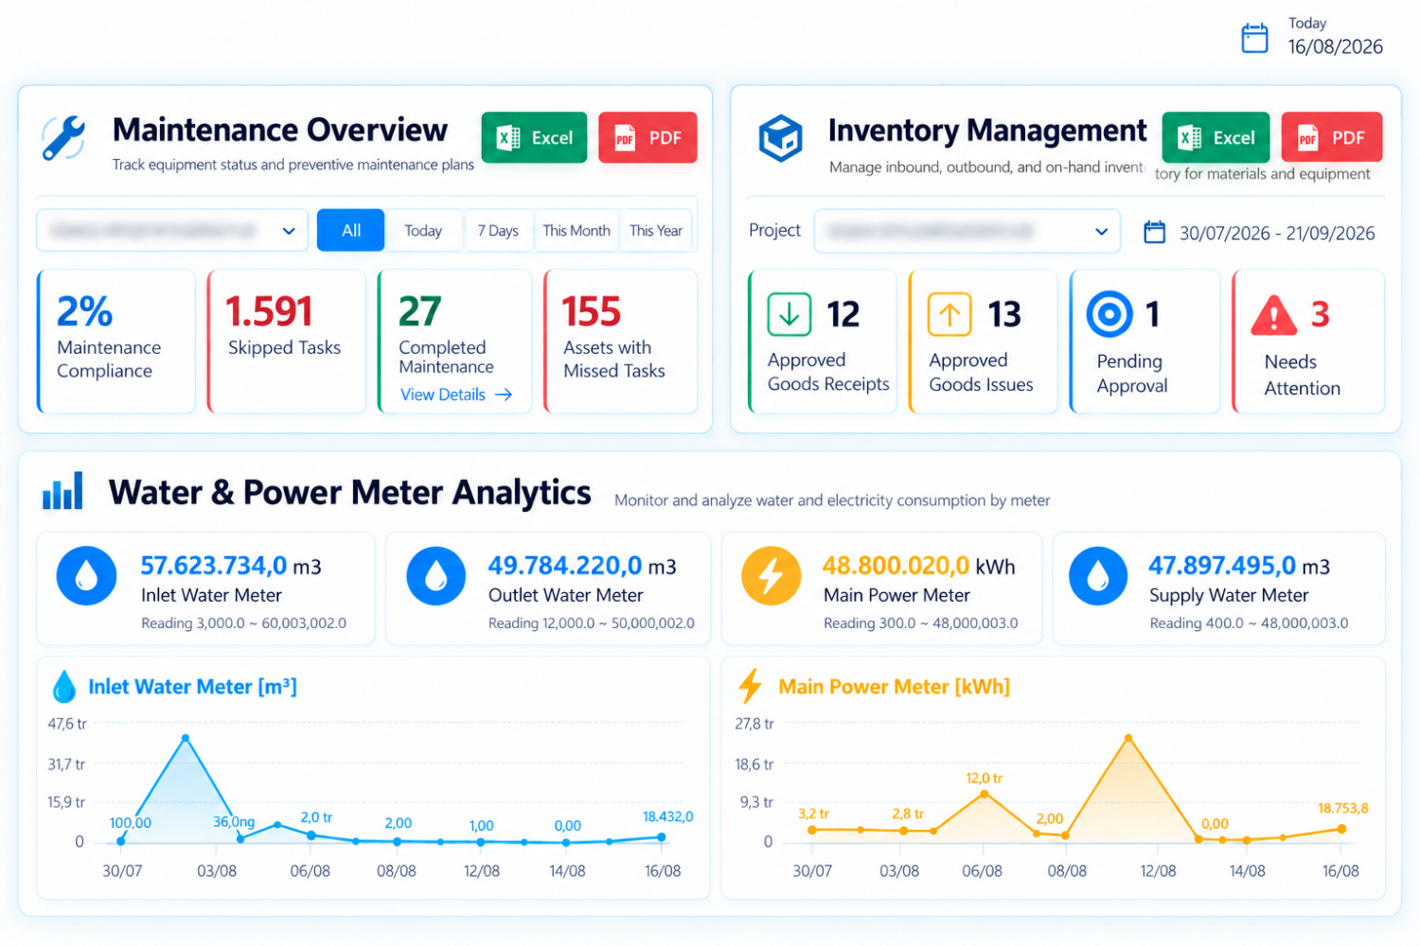This screenshot has height=946, width=1420.
Task: Select the All time filter tab
Action: click(351, 231)
